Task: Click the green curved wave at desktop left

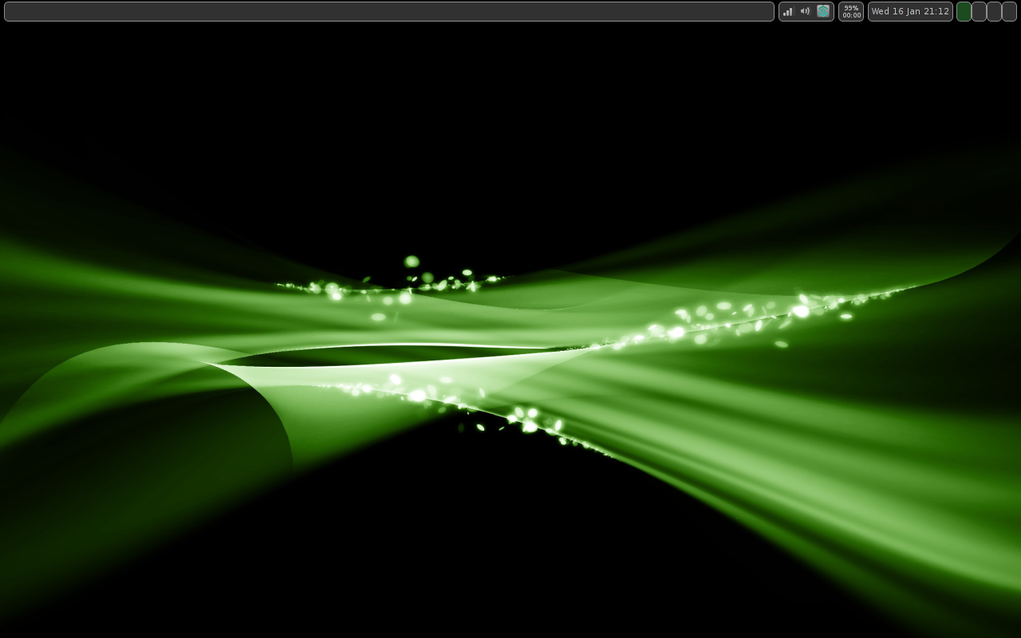Action: click(144, 399)
